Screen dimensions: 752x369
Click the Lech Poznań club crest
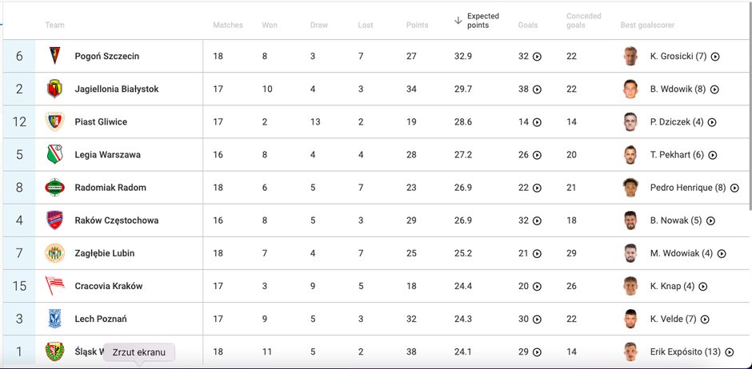click(x=54, y=319)
